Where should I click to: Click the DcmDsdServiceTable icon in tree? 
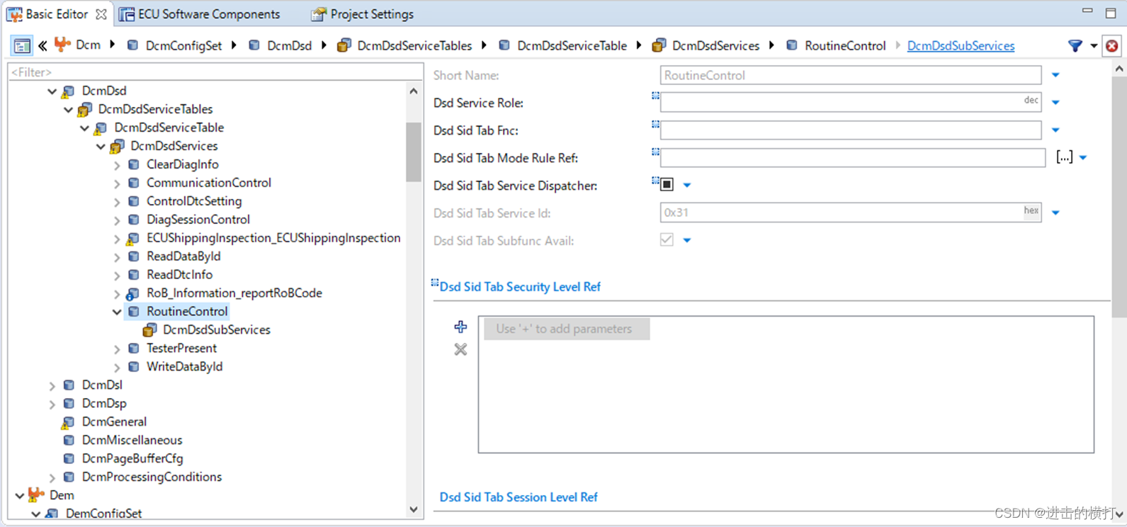(101, 128)
